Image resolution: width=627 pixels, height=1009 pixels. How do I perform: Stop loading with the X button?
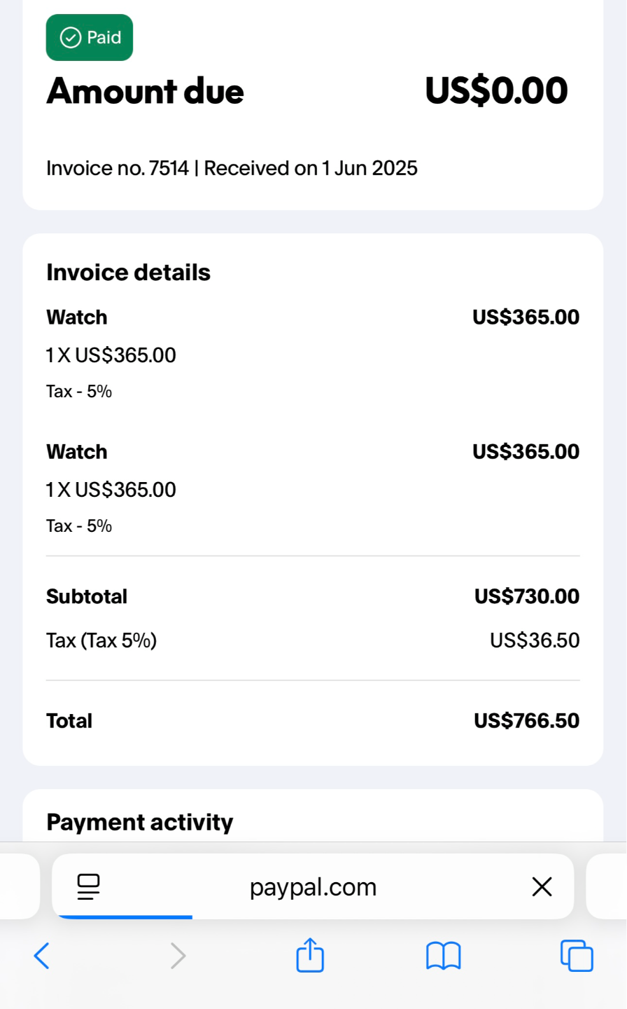point(542,887)
